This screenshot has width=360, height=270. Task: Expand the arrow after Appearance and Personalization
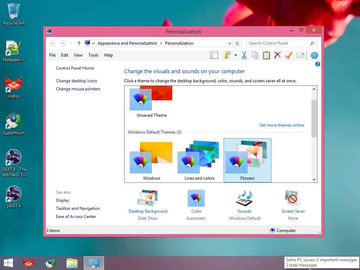(161, 43)
